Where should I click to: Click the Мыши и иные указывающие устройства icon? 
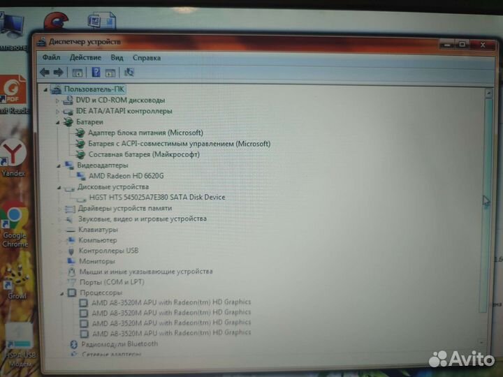click(x=72, y=272)
